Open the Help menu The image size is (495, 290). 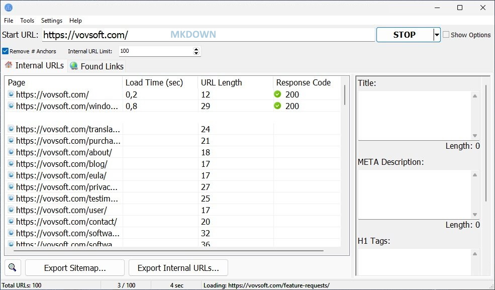coord(75,21)
